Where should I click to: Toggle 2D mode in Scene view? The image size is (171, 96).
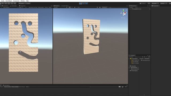(67, 7)
